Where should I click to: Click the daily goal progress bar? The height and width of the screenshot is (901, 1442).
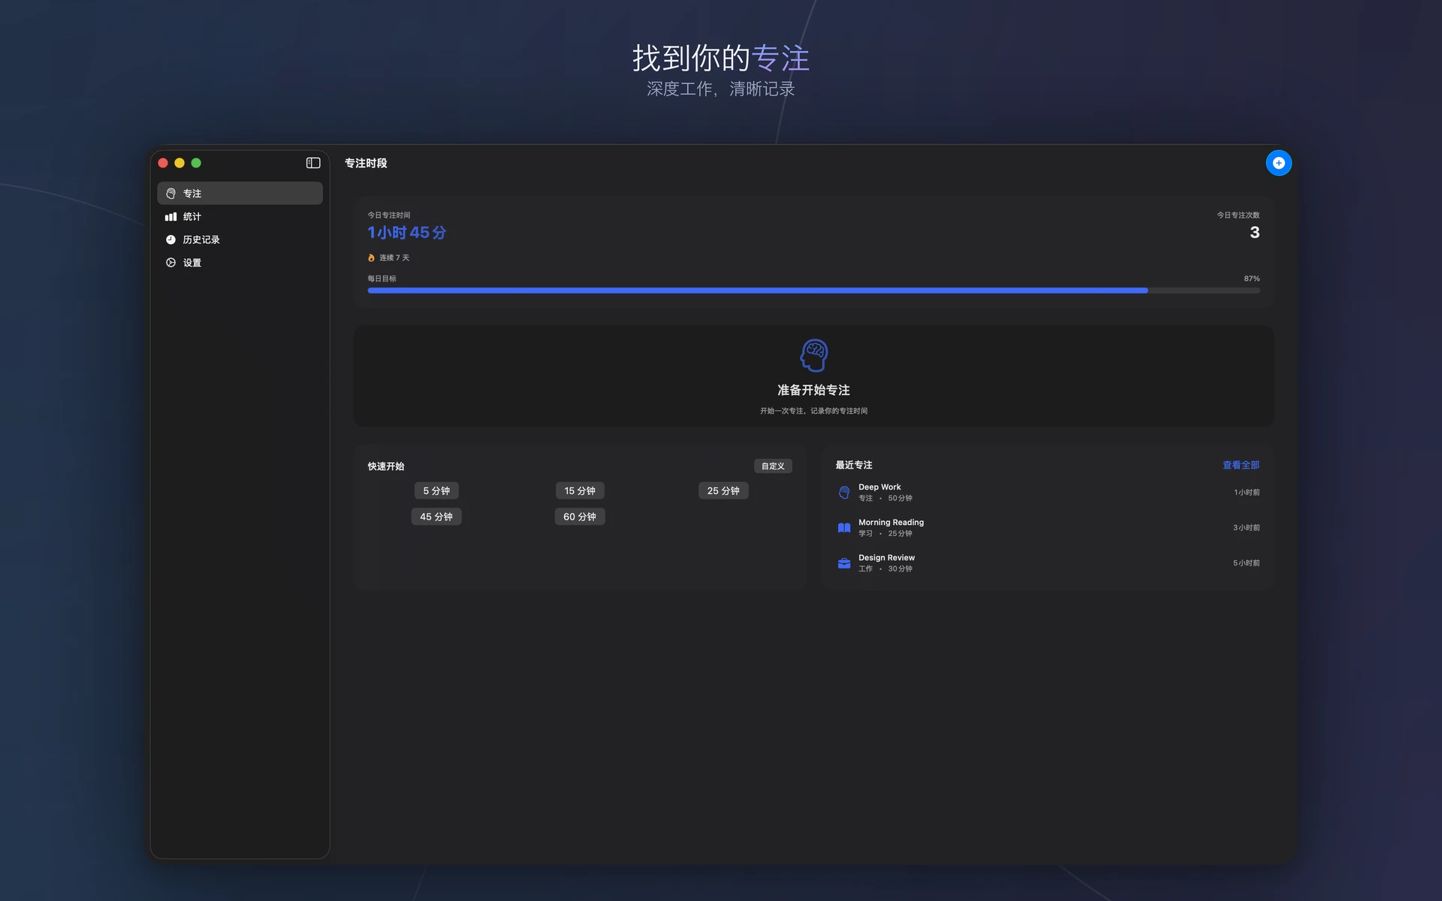[x=813, y=291]
